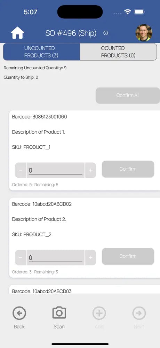Tap the Back arrow icon
Screen dimensions: 160x348
19,313
